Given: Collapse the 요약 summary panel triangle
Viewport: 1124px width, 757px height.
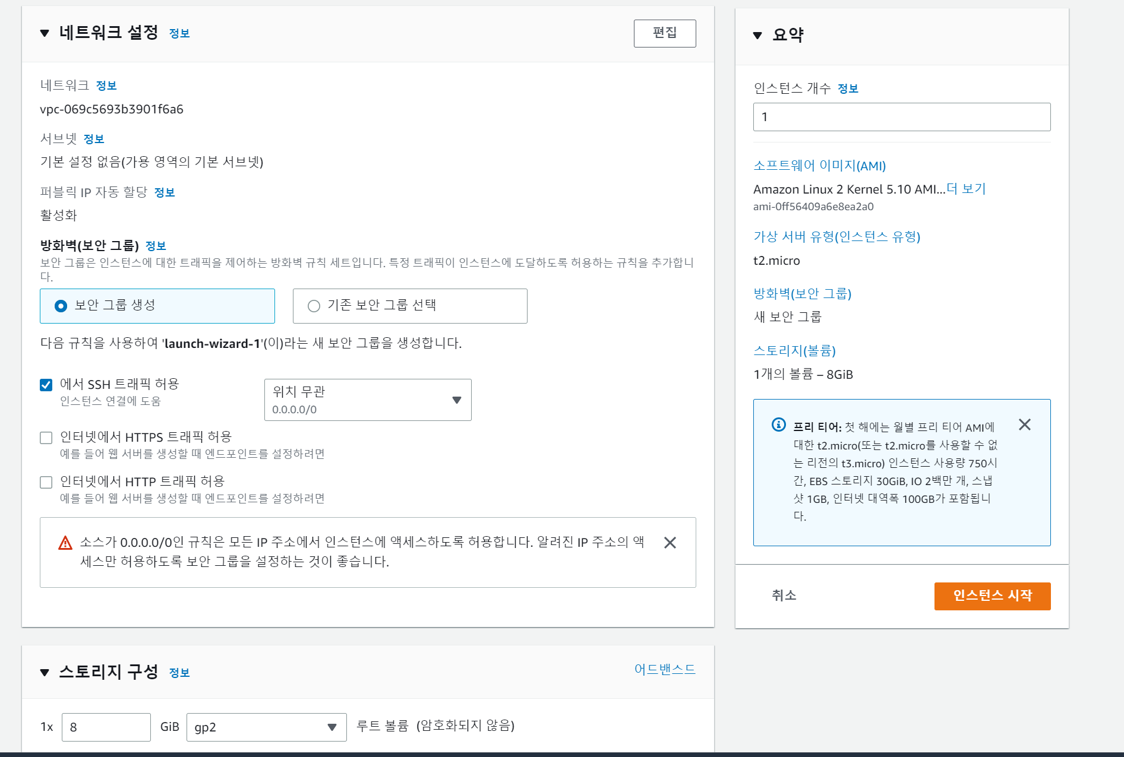Looking at the screenshot, I should (x=757, y=36).
